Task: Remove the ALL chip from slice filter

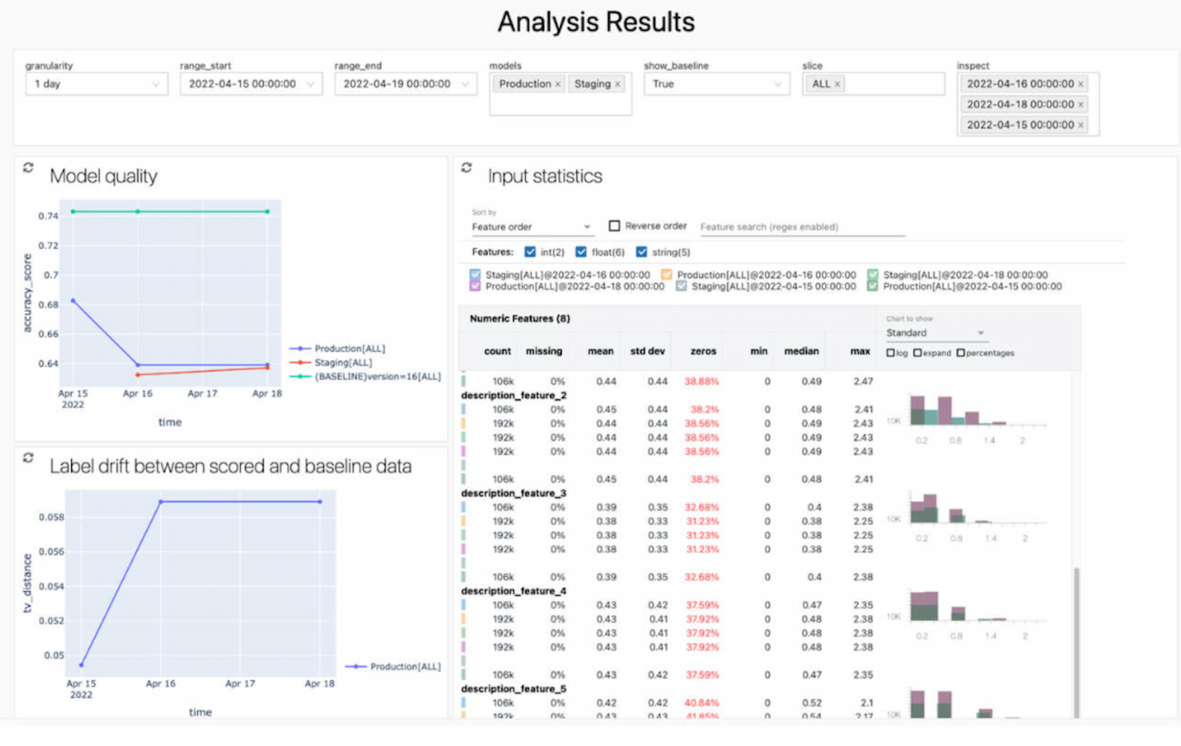Action: (x=838, y=84)
